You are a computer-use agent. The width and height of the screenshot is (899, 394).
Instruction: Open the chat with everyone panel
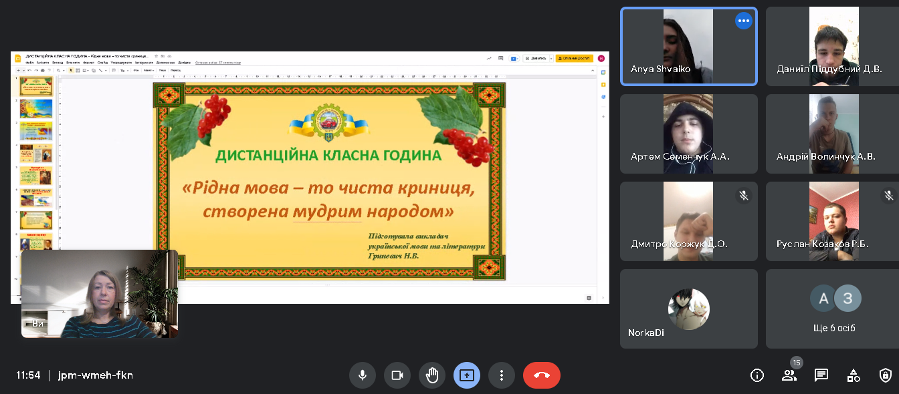click(x=821, y=375)
